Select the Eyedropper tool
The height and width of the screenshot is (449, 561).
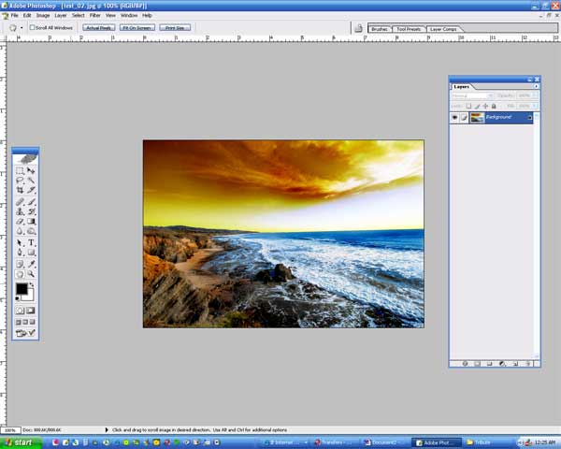tap(31, 264)
